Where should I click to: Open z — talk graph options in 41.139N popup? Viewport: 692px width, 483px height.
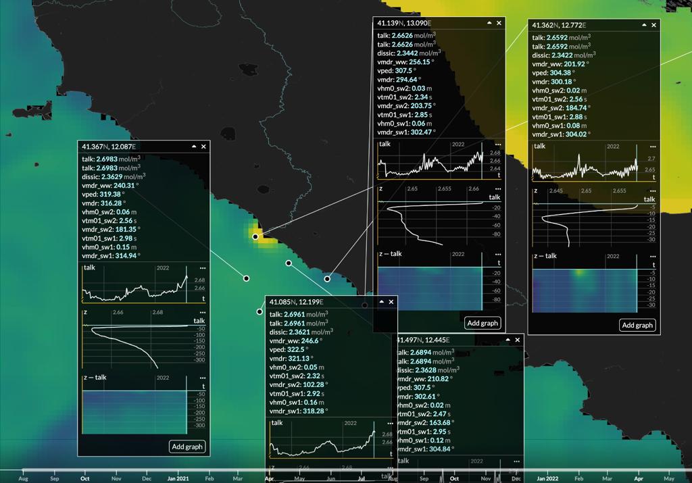pyautogui.click(x=497, y=255)
